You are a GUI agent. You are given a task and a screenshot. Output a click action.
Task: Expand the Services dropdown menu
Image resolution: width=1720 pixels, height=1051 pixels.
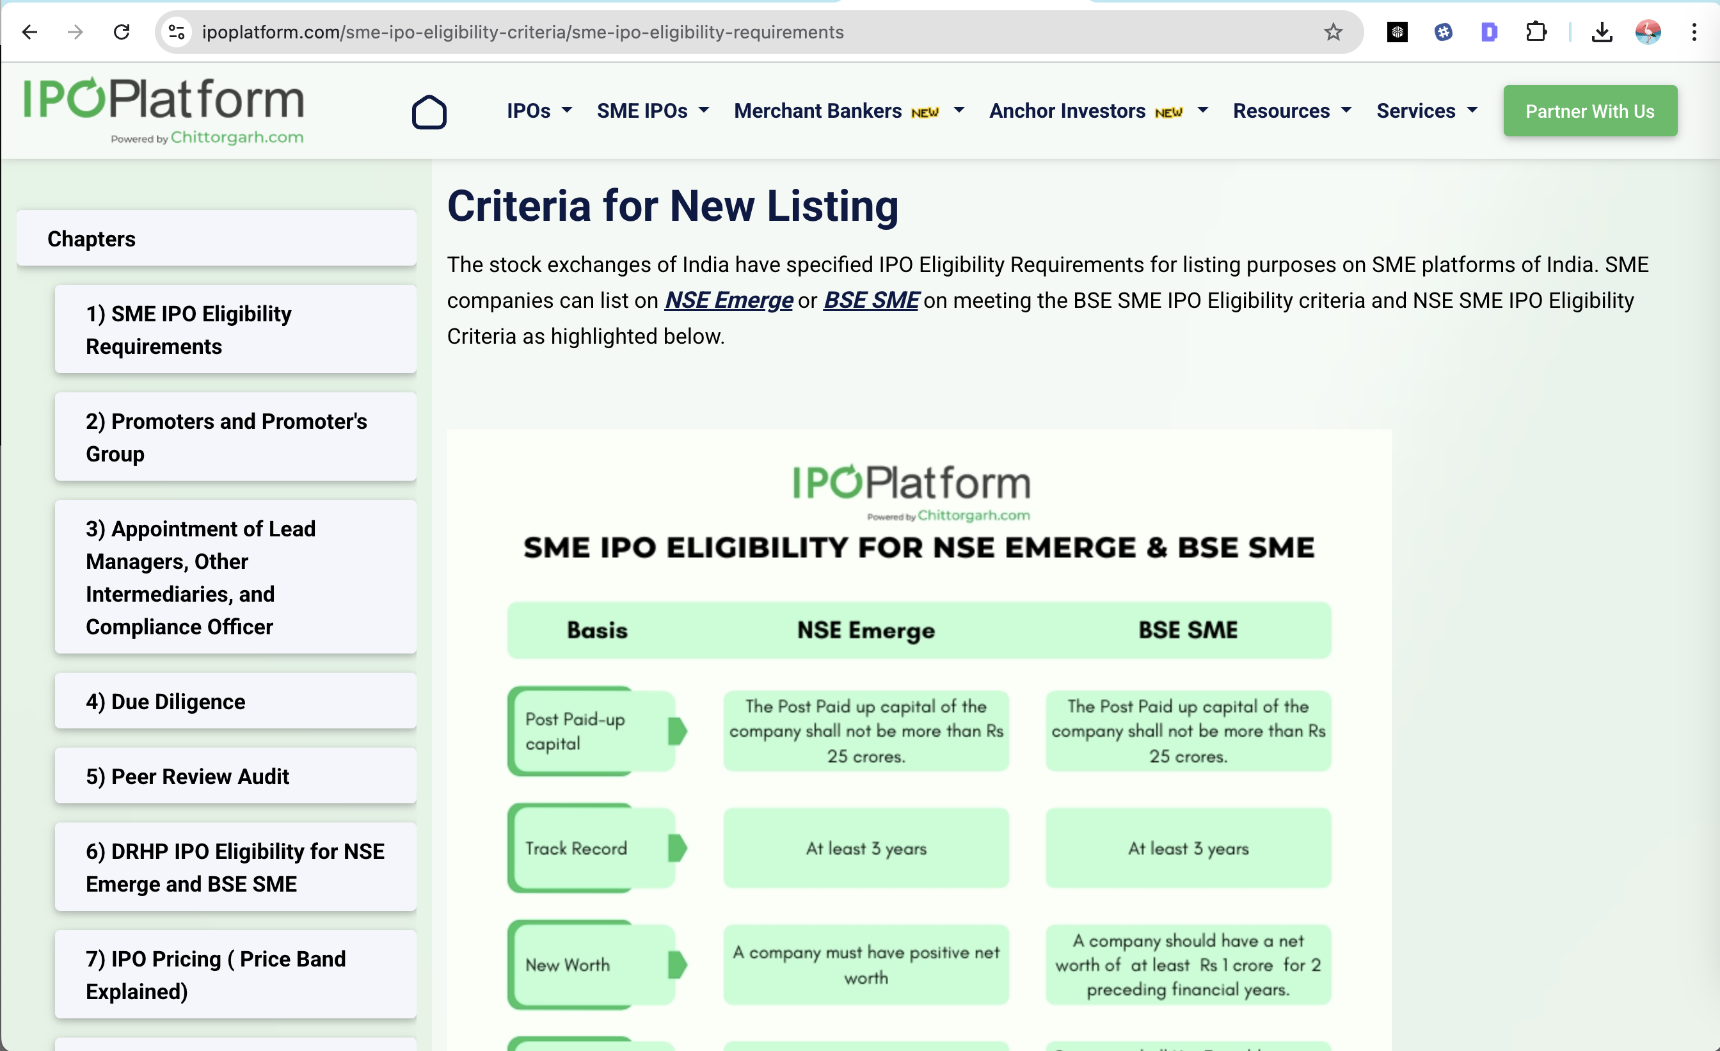1427,110
